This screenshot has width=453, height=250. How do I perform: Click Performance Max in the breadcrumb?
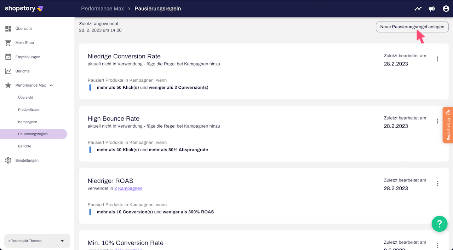102,8
